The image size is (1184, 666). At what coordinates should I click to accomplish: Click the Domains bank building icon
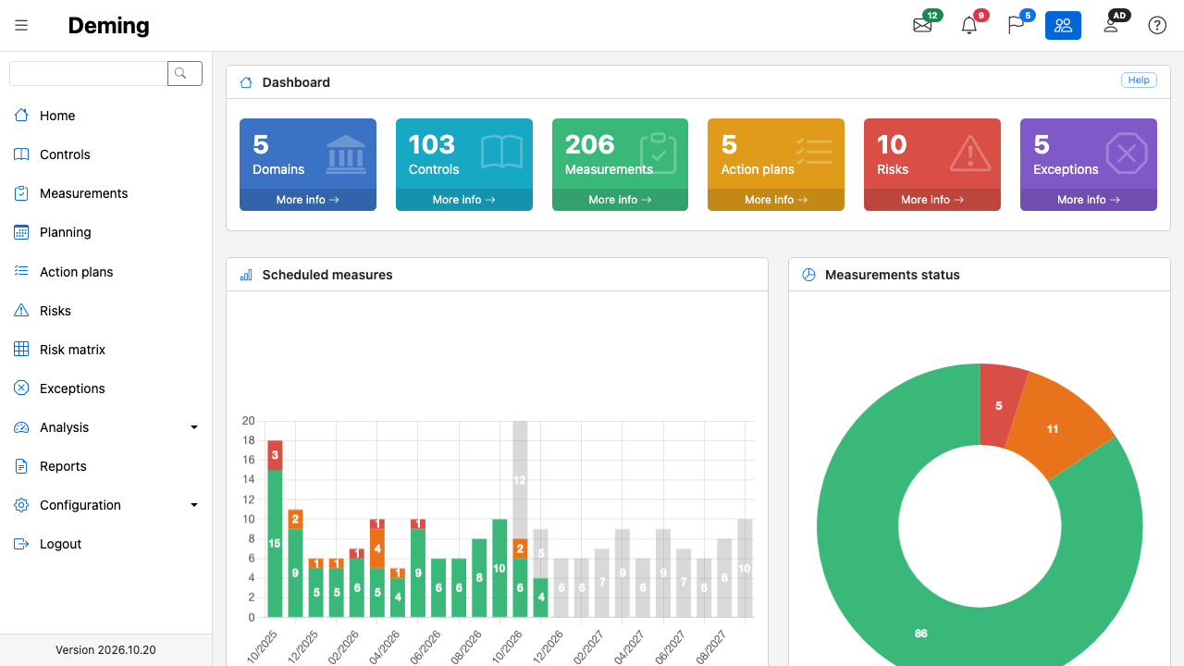[x=346, y=154]
